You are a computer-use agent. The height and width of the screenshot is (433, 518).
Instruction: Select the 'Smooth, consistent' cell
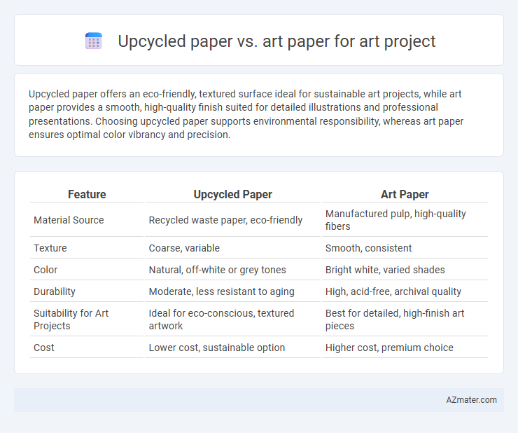(x=368, y=248)
